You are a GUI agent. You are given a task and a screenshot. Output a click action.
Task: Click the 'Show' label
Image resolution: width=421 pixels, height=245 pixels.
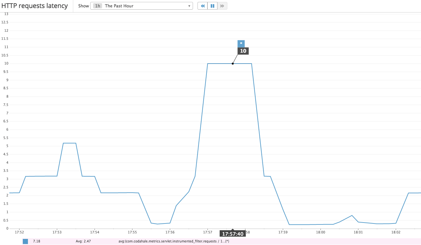[83, 6]
